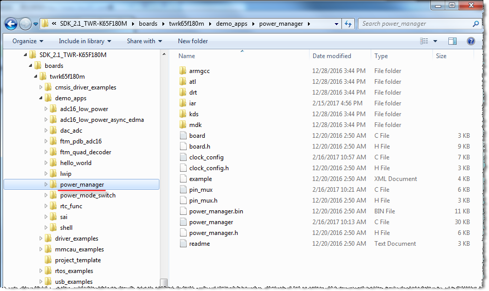The height and width of the screenshot is (291, 489).
Task: Select shell folder in the tree
Action: pyautogui.click(x=66, y=228)
